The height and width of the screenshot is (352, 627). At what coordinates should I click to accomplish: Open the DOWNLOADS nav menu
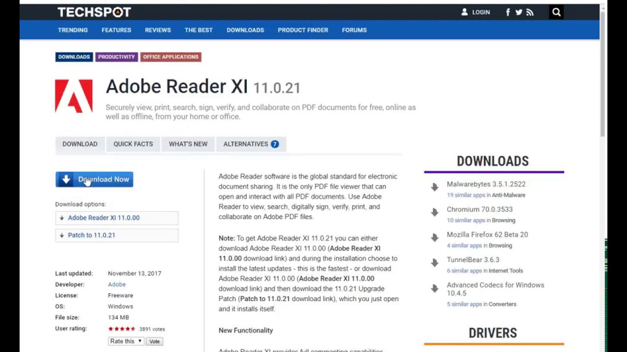pos(245,30)
